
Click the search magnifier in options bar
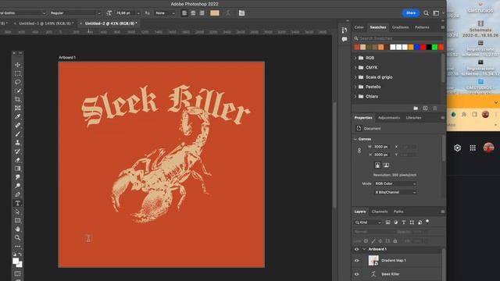tap(426, 13)
